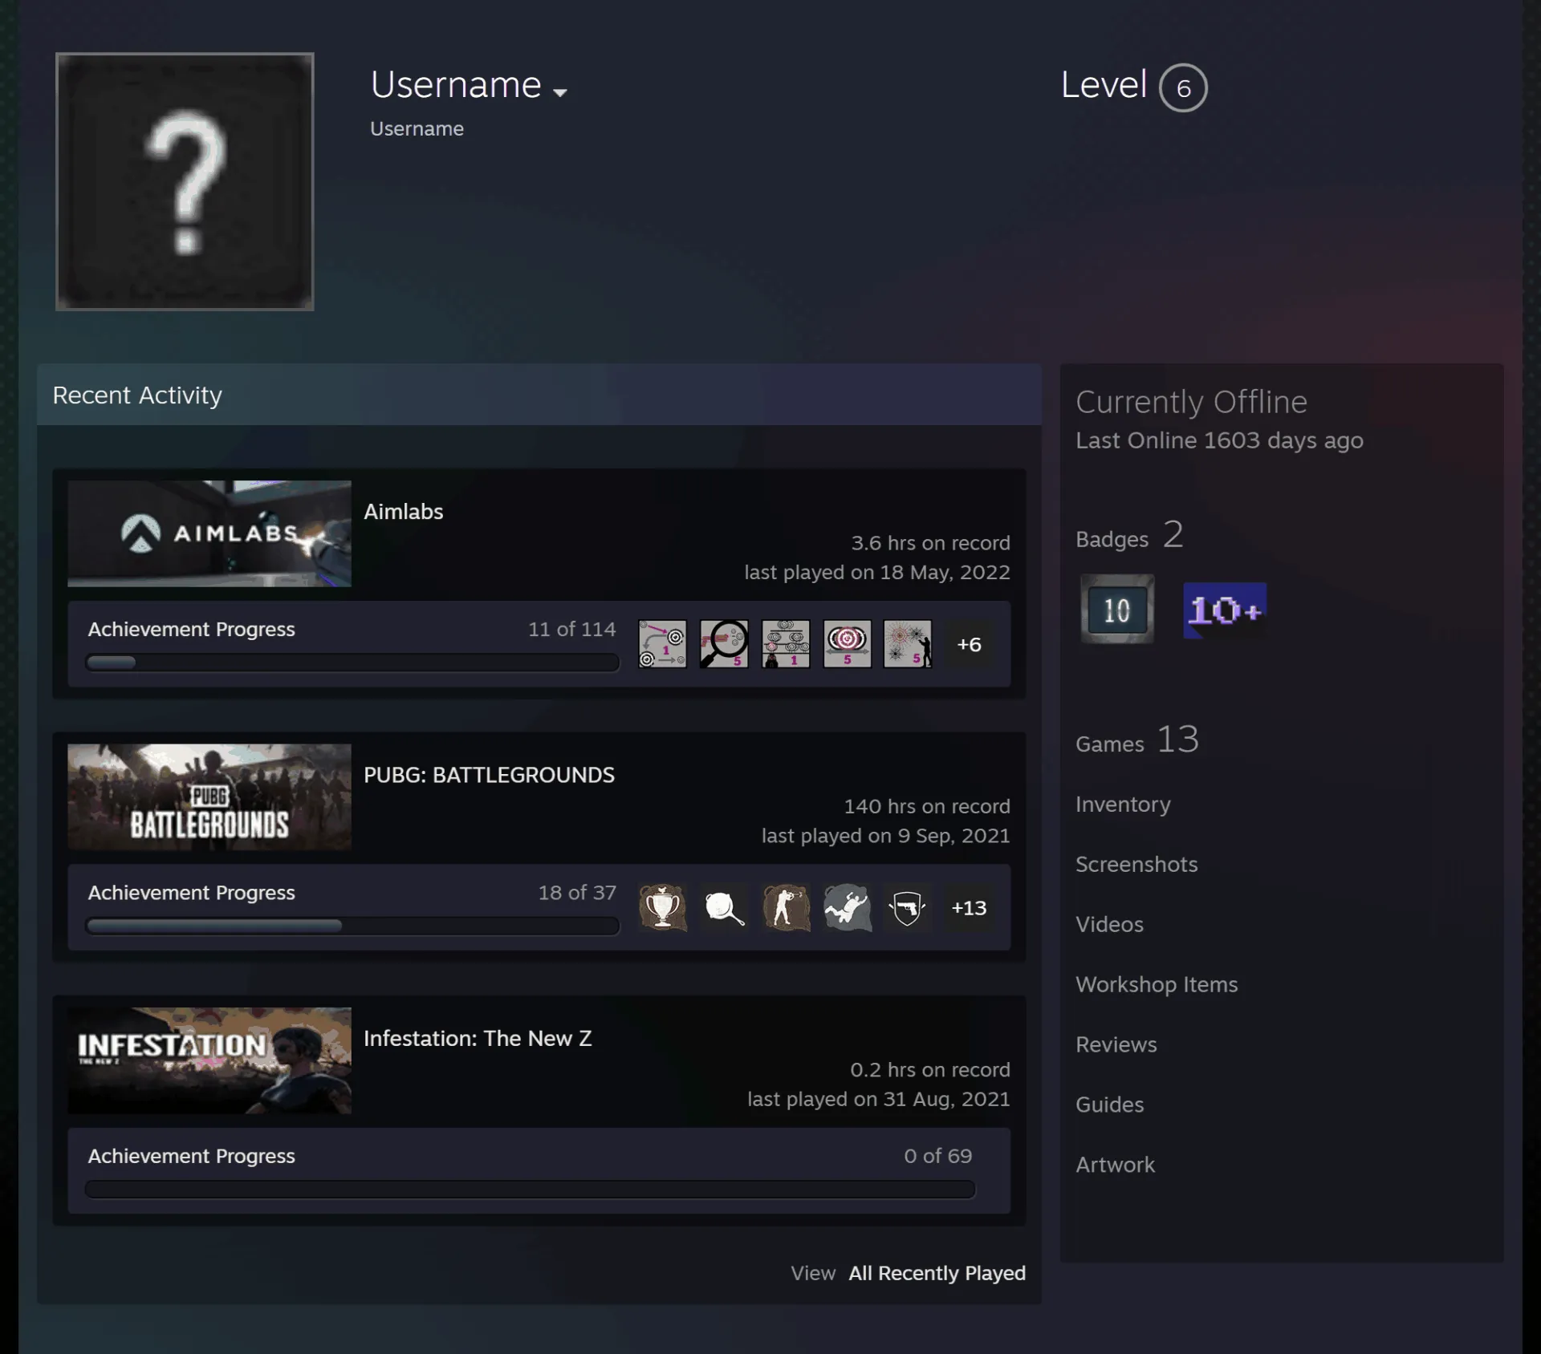Click the Aimlabs "11 of 114" count
The image size is (1541, 1354).
pos(571,629)
